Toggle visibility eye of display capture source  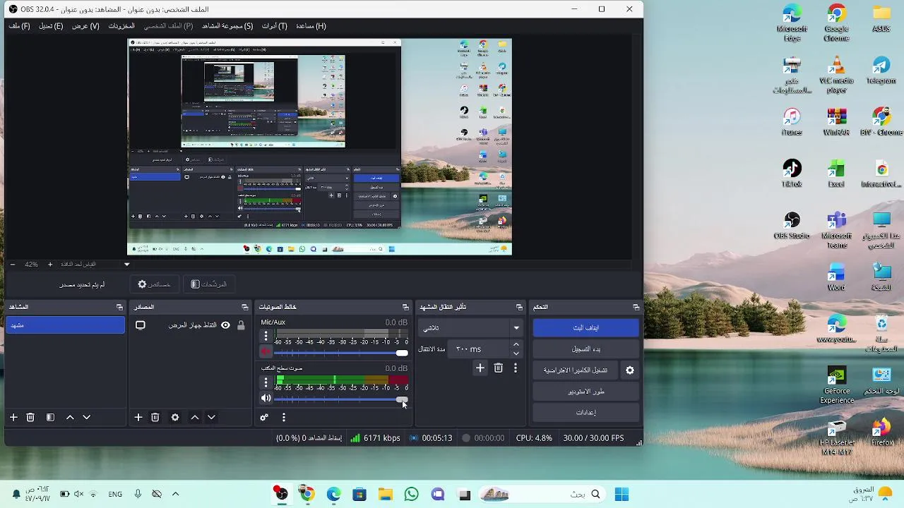point(225,325)
